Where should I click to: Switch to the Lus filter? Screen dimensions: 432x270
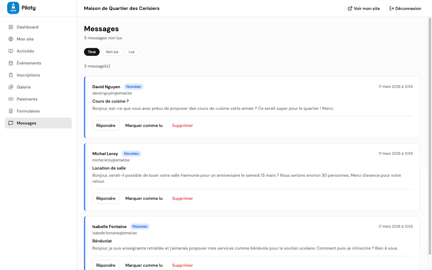(x=131, y=51)
